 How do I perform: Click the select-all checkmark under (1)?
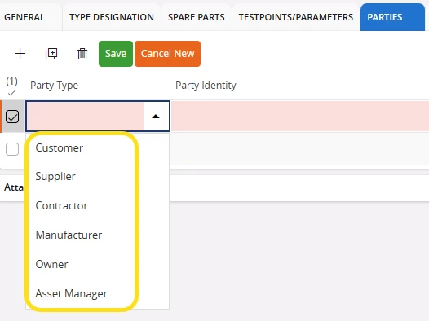[x=11, y=93]
